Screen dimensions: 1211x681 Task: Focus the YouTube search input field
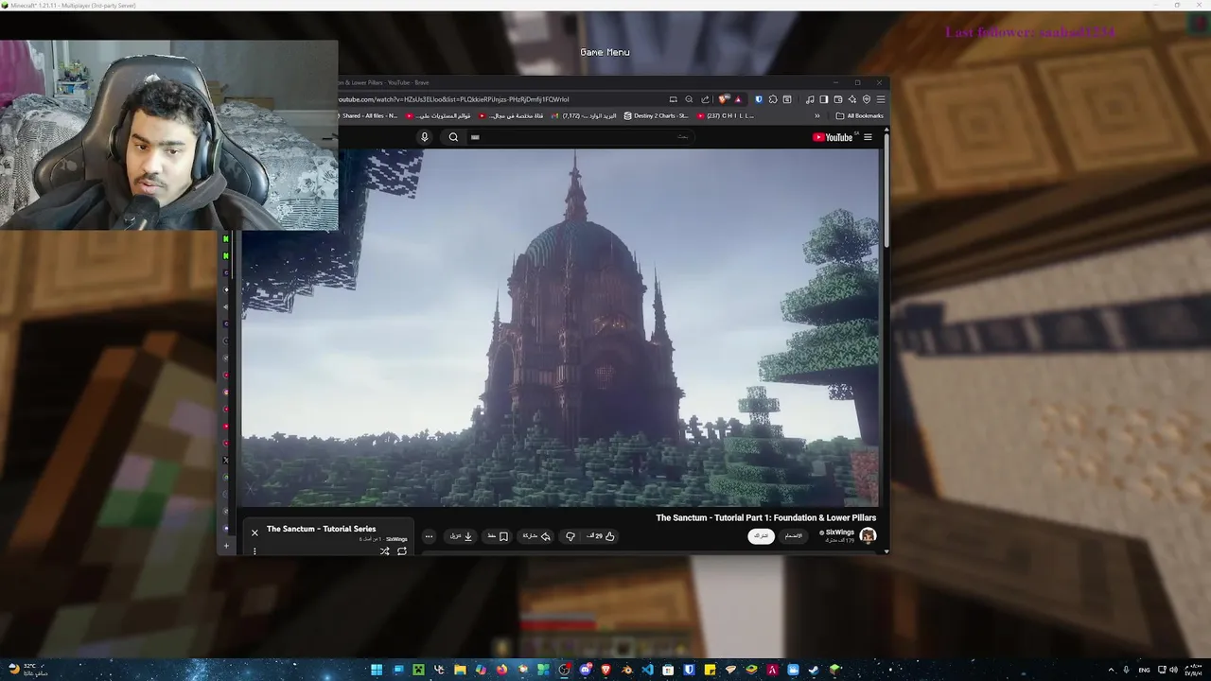pos(580,137)
